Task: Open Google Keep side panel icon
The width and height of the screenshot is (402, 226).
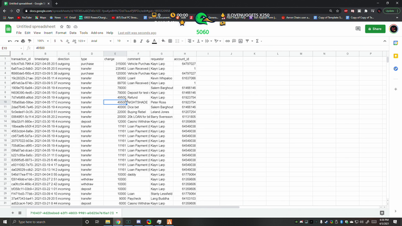Action: pos(396,56)
